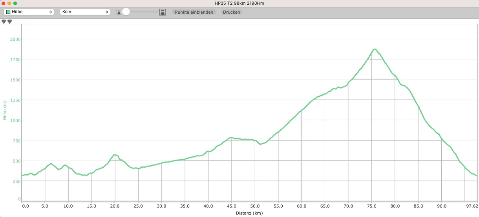Image resolution: width=479 pixels, height=217 pixels.
Task: Open the Höhe data series dropdown
Action: pos(29,12)
